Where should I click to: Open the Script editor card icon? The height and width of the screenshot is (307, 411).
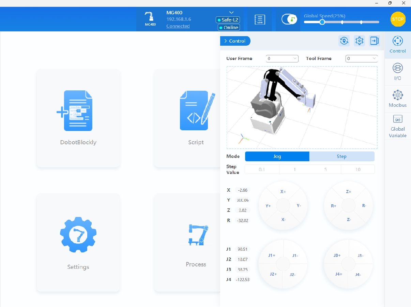(198, 111)
